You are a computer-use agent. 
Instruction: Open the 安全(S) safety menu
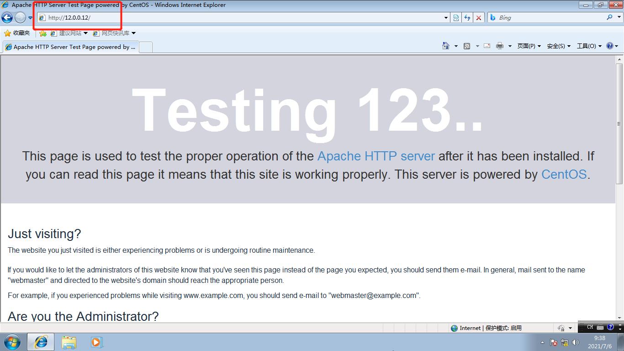tap(559, 46)
